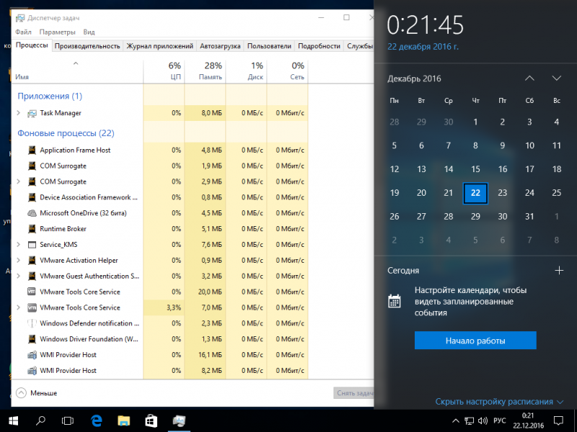Expand the VMware Guest Authentication row
This screenshot has height=432, width=577.
click(19, 276)
